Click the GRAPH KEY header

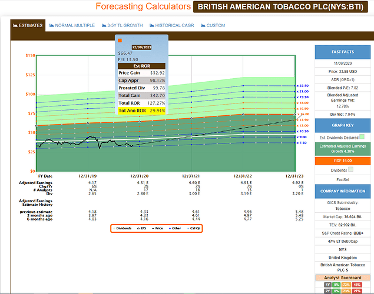[343, 125]
